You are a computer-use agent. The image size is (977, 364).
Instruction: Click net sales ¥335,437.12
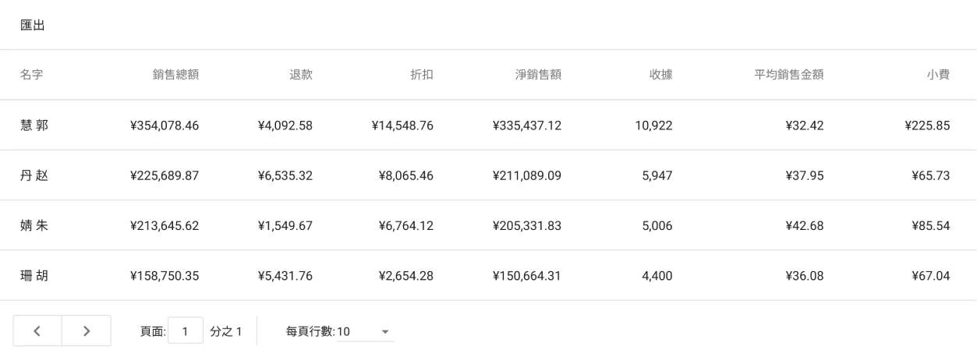[526, 125]
